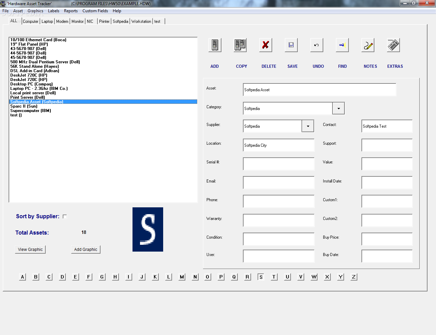Open the Custom Fields menu
436x335 pixels.
[95, 11]
